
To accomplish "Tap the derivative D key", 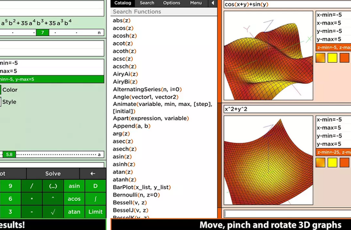I will tap(95, 186).
